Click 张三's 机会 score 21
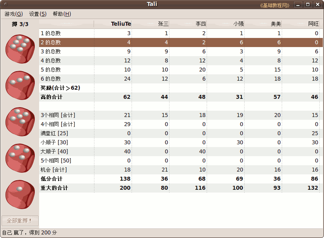 (x=165, y=170)
